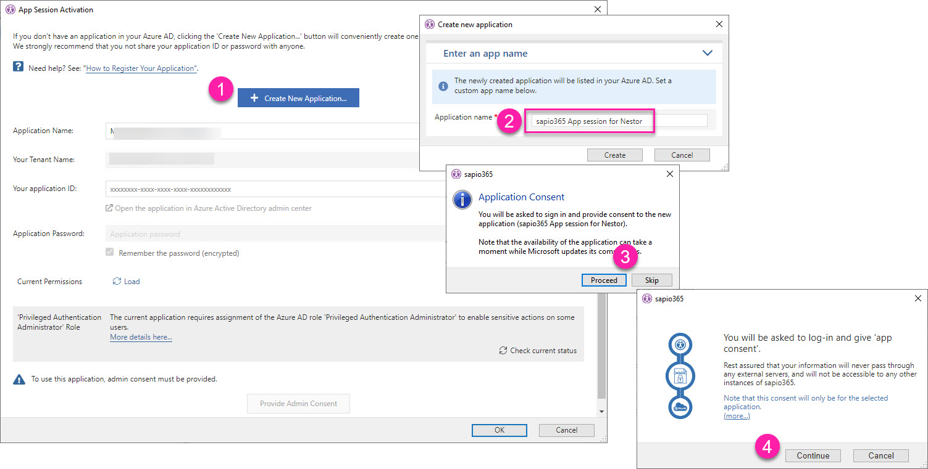This screenshot has height=469, width=928.
Task: Click the locked file circle icon in consent graphic
Action: click(x=680, y=376)
